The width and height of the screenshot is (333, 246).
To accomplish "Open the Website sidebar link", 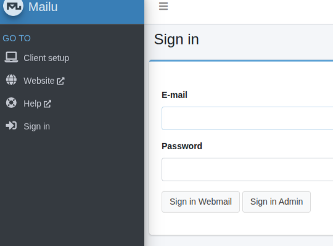I will click(39, 81).
